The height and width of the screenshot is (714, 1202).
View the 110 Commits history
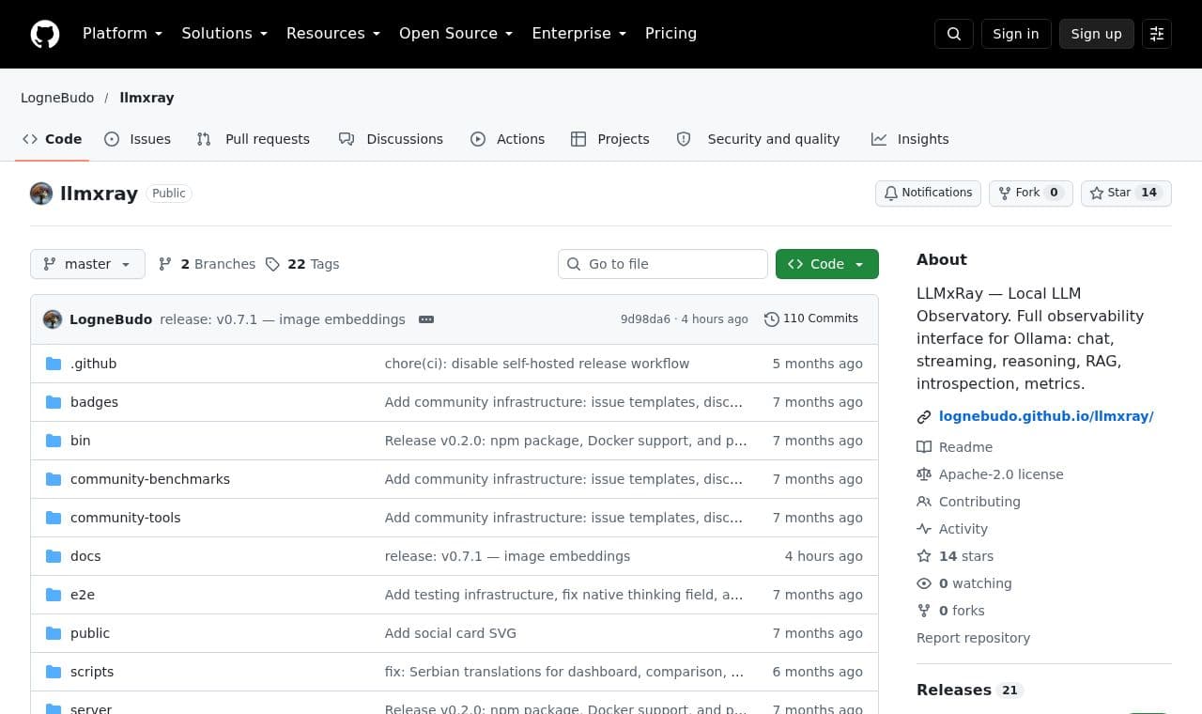811,318
